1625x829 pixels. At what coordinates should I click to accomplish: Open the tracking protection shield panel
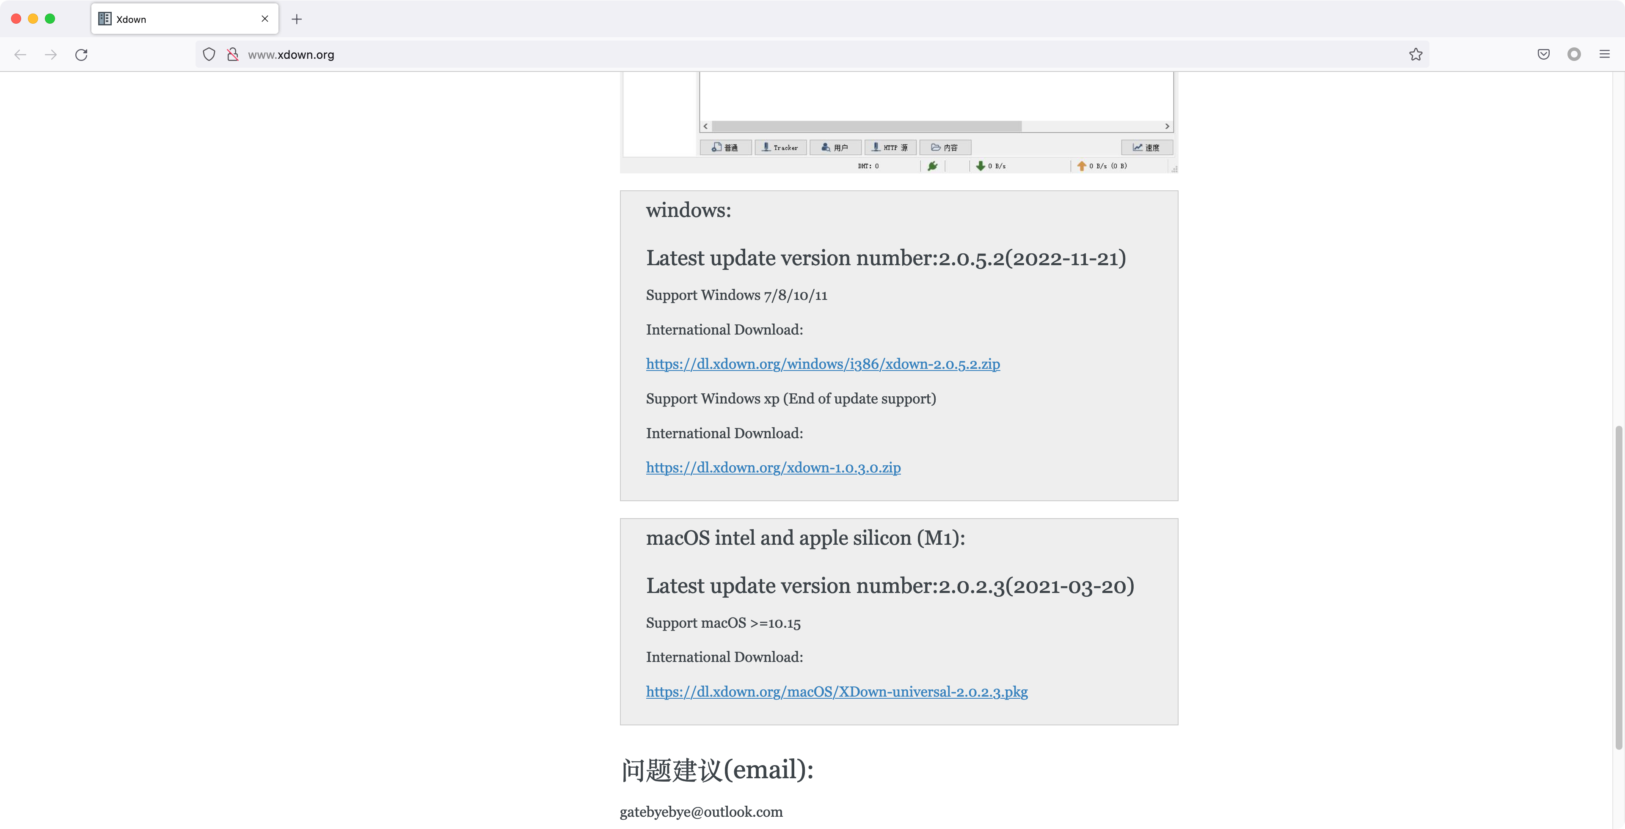tap(209, 55)
